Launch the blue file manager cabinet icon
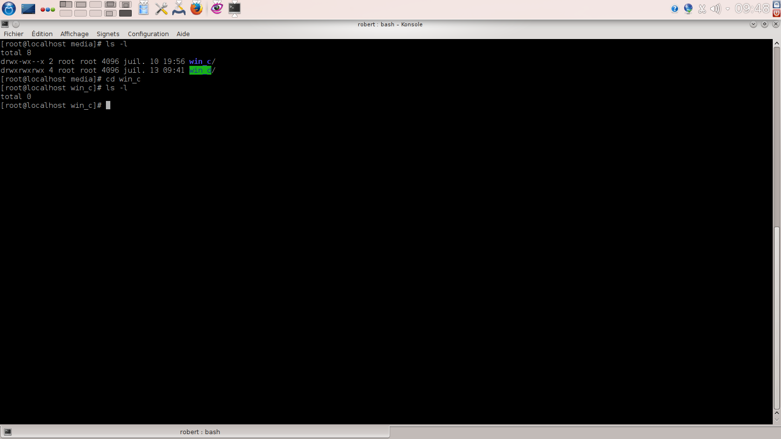This screenshot has height=439, width=781. (x=144, y=8)
